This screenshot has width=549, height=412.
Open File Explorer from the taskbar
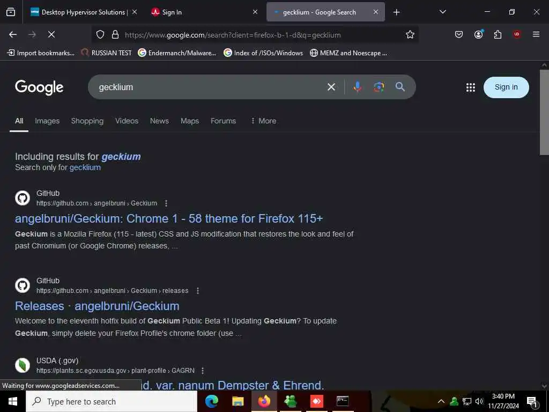coord(238,401)
